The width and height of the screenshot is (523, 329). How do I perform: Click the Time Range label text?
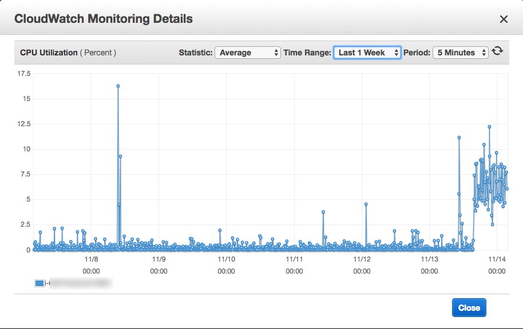[x=307, y=53]
